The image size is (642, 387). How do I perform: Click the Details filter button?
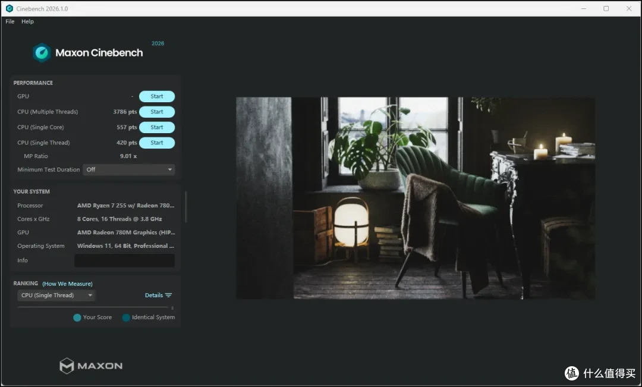pos(159,295)
